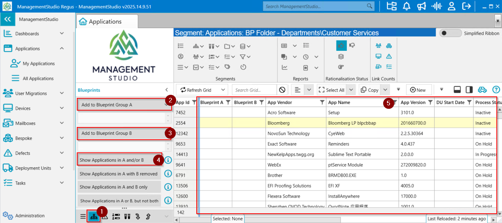This screenshot has height=223, width=502.
Task: Collapse the left sidebar double chevron
Action: [7, 19]
